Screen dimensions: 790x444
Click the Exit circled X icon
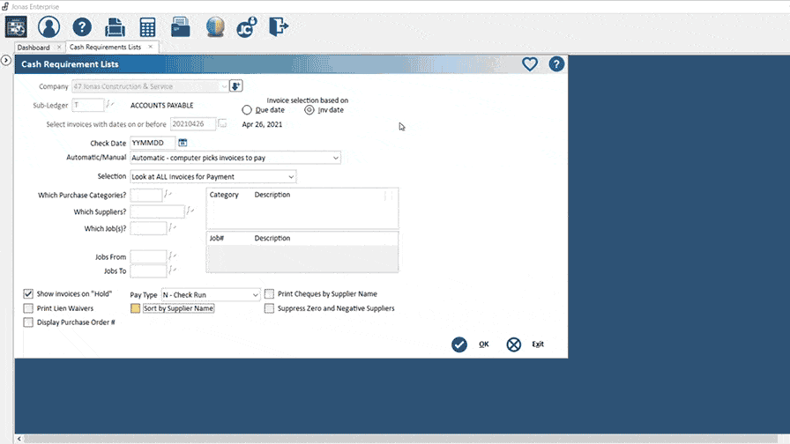click(x=513, y=344)
